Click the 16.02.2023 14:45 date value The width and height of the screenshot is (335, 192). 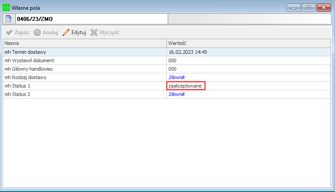188,52
